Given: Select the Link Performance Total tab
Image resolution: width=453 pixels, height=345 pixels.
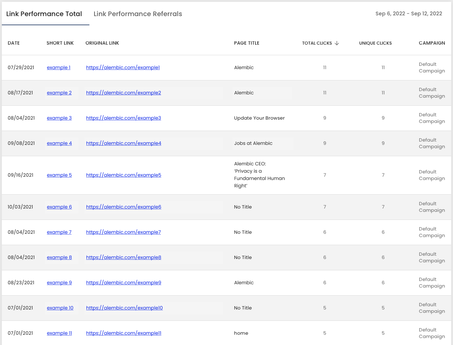Looking at the screenshot, I should [x=44, y=14].
